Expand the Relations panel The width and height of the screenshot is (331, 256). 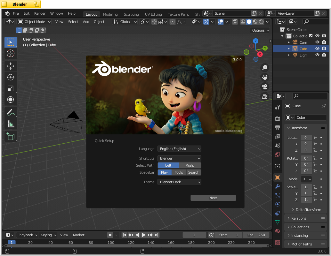pyautogui.click(x=306, y=218)
